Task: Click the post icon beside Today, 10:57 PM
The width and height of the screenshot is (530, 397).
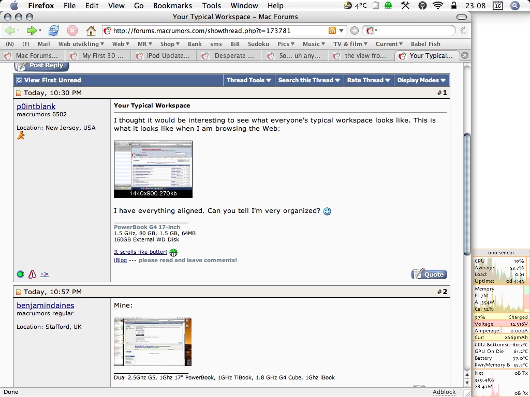Action: (19, 293)
